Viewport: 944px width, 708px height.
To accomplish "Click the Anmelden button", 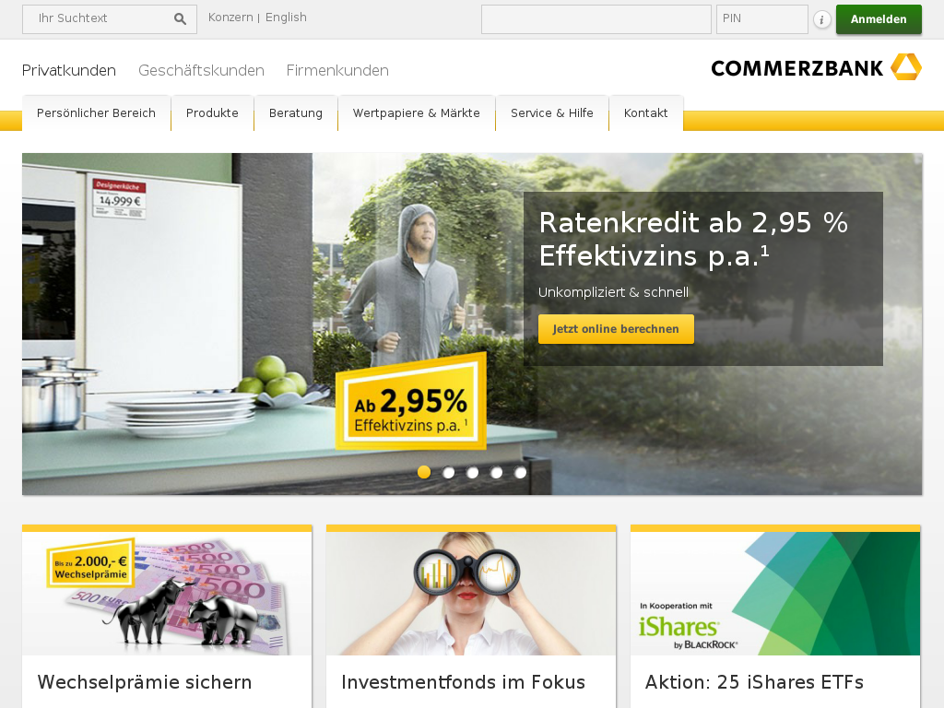I will (879, 19).
